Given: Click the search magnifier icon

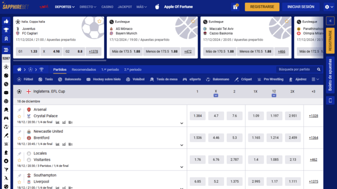Looking at the screenshot, I should click(319, 69).
